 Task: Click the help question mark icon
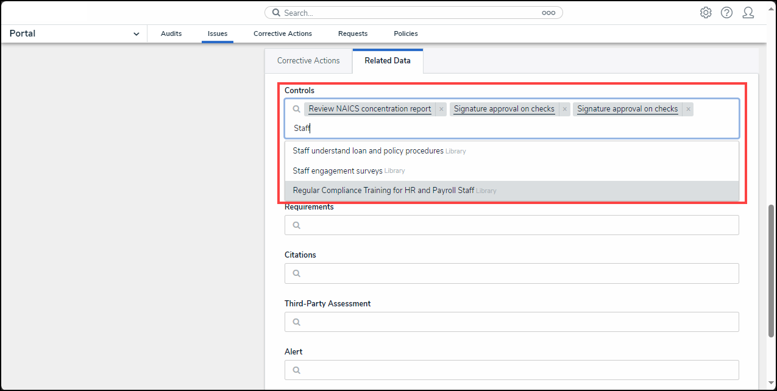pyautogui.click(x=726, y=13)
